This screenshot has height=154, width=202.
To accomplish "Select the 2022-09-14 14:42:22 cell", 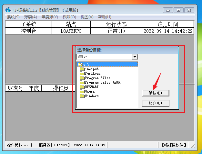I will [x=168, y=31].
